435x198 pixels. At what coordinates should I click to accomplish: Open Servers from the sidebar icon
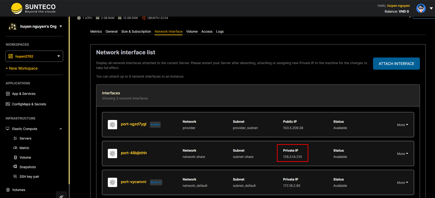pyautogui.click(x=15, y=138)
